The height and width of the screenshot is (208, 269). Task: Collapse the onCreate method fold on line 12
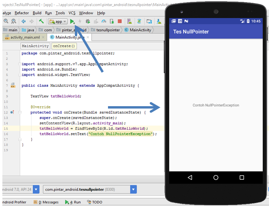pos(20,112)
